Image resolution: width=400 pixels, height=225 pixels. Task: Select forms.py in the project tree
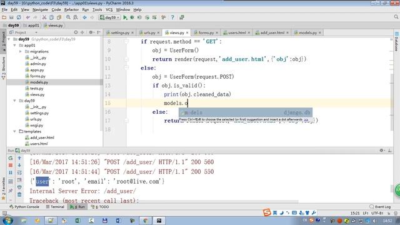click(37, 76)
